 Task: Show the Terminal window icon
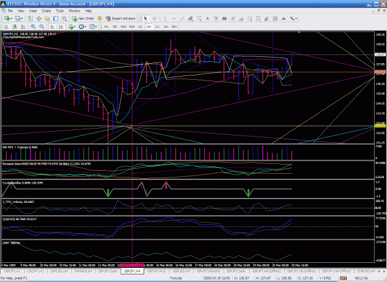click(56, 19)
